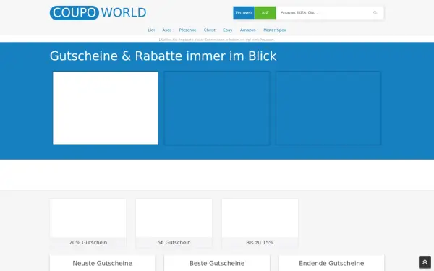
Task: Select the Beste Gutscheine section heading
Action: (217, 263)
